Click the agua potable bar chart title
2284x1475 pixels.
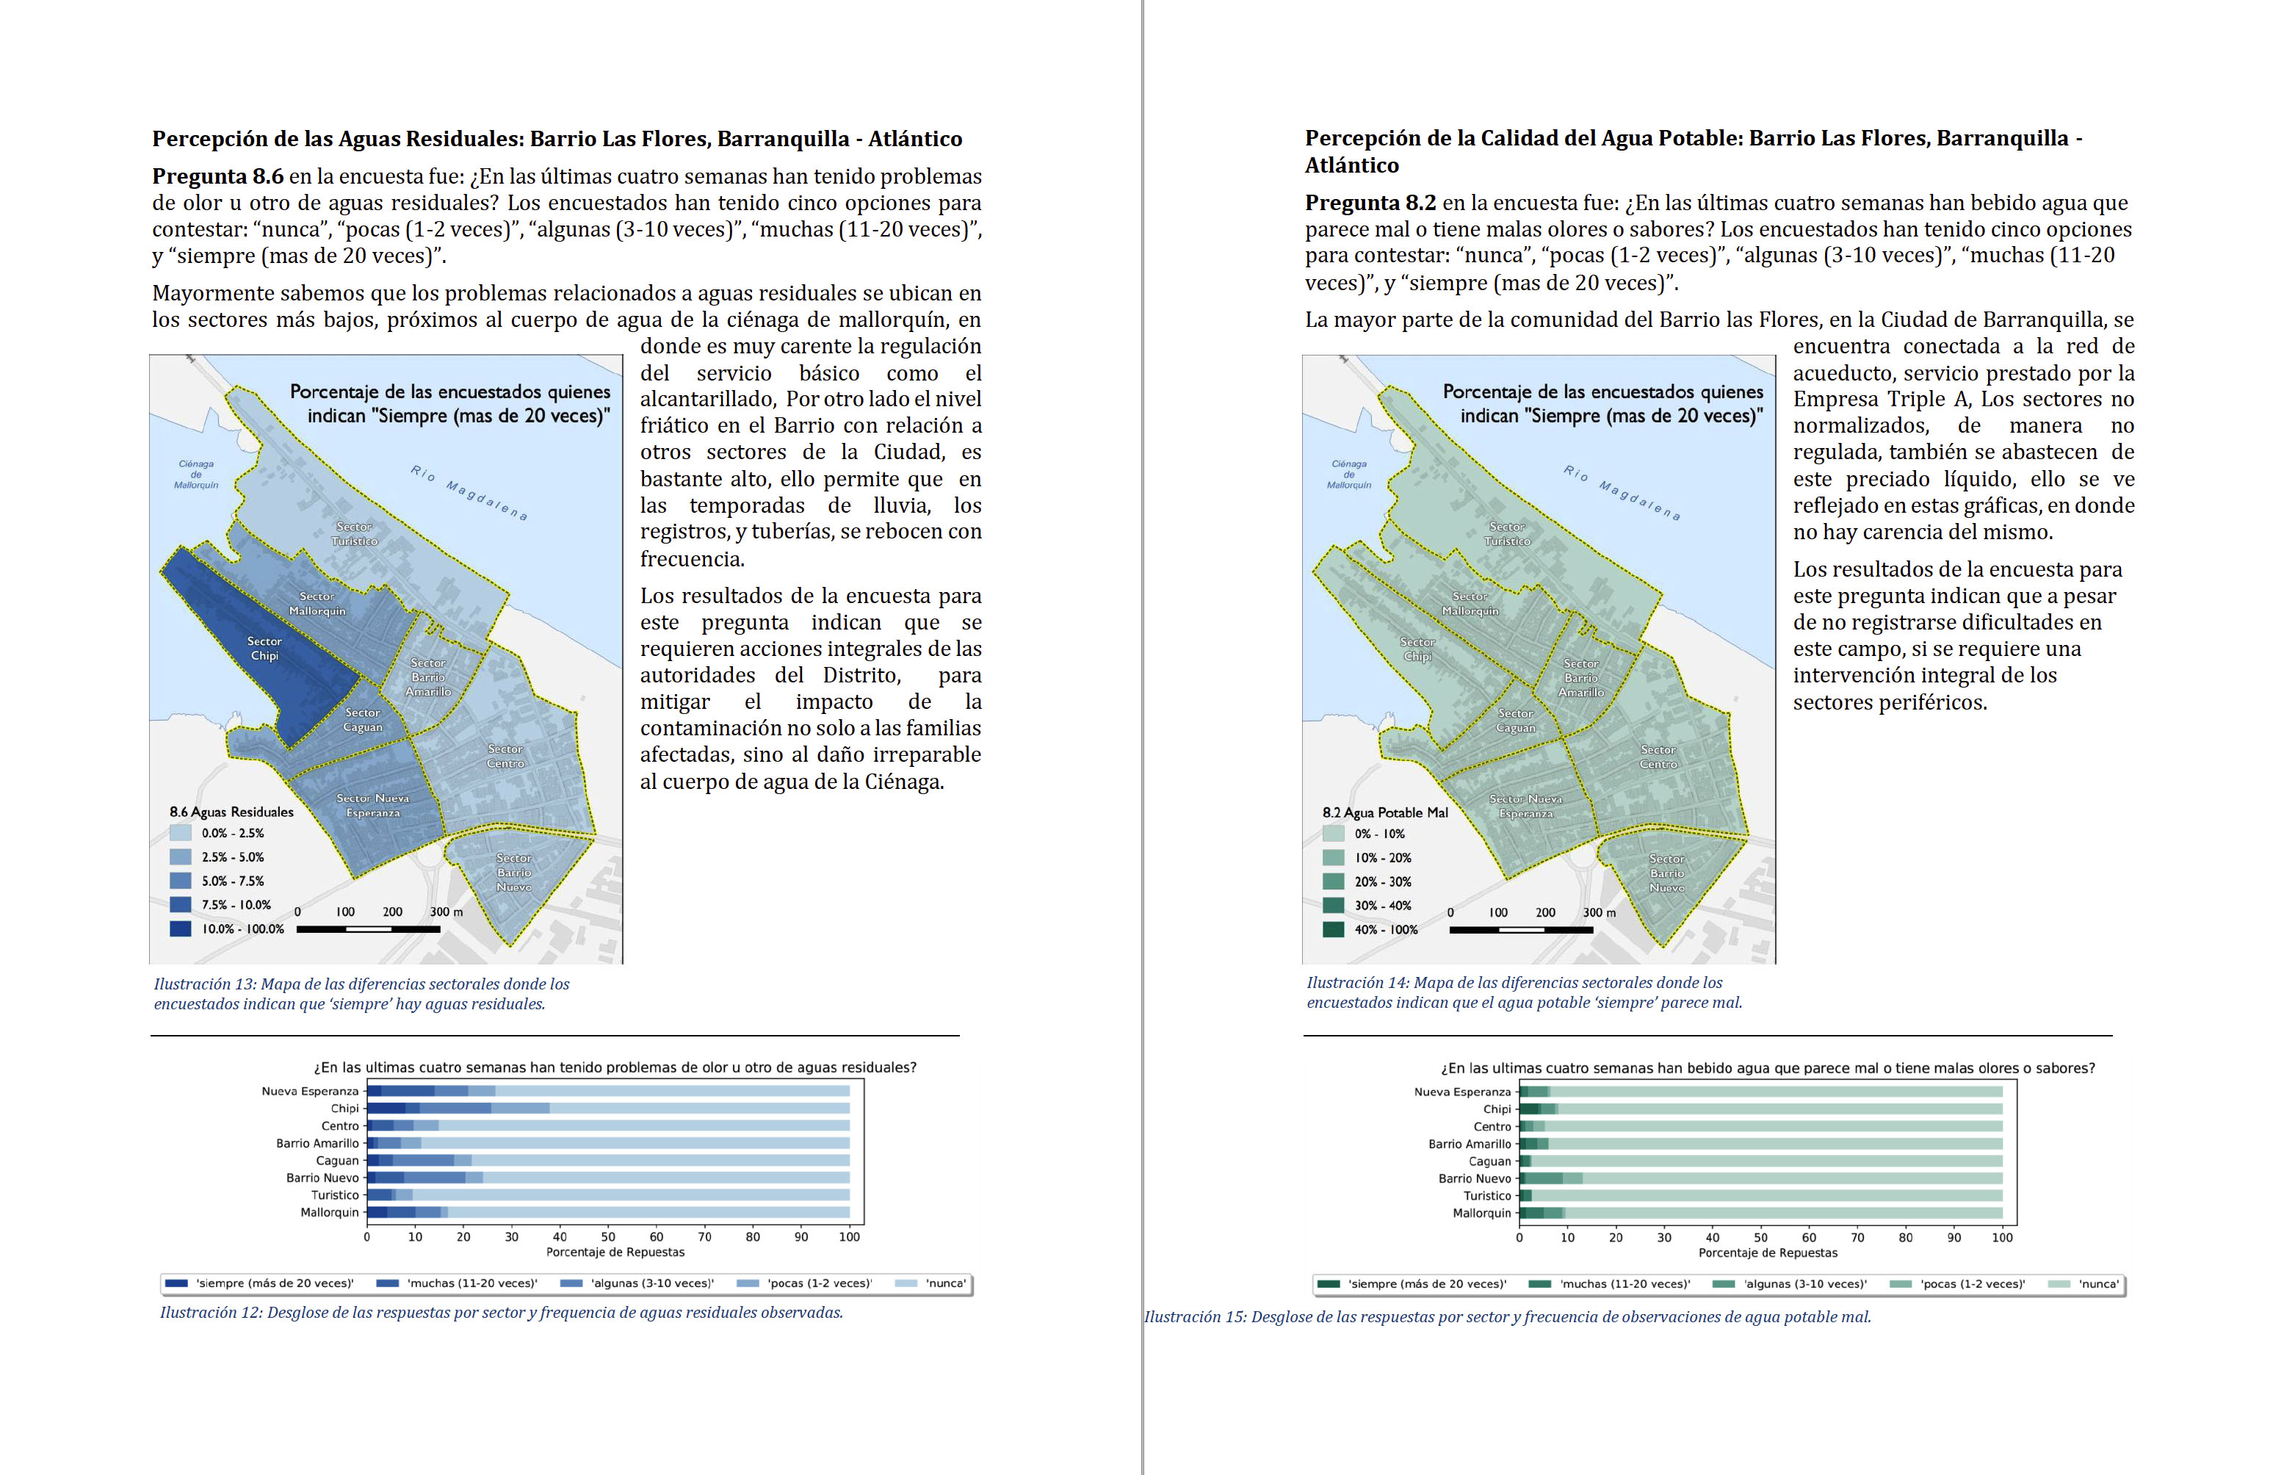(x=1768, y=1068)
